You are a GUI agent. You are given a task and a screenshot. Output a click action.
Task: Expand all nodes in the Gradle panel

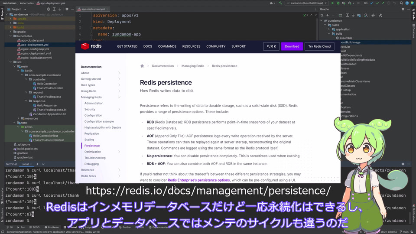tap(347, 16)
